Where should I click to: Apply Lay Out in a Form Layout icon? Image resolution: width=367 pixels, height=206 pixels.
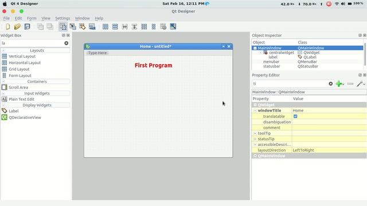coord(154,27)
